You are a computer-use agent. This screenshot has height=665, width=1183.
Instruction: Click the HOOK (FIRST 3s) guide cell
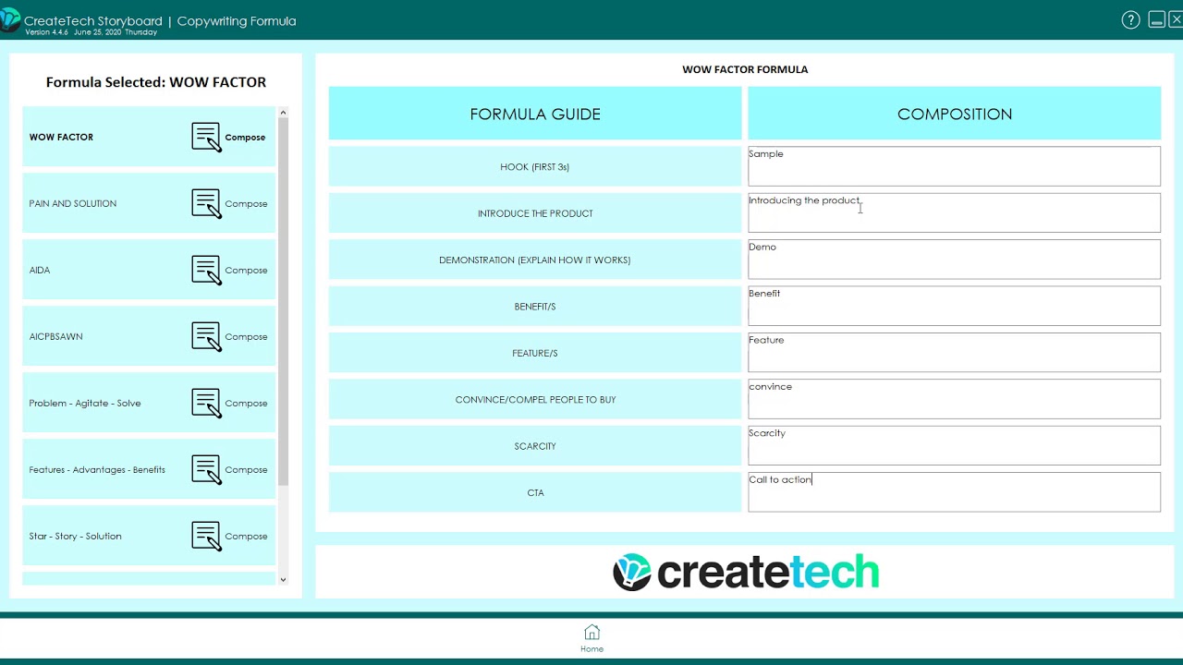pyautogui.click(x=535, y=166)
